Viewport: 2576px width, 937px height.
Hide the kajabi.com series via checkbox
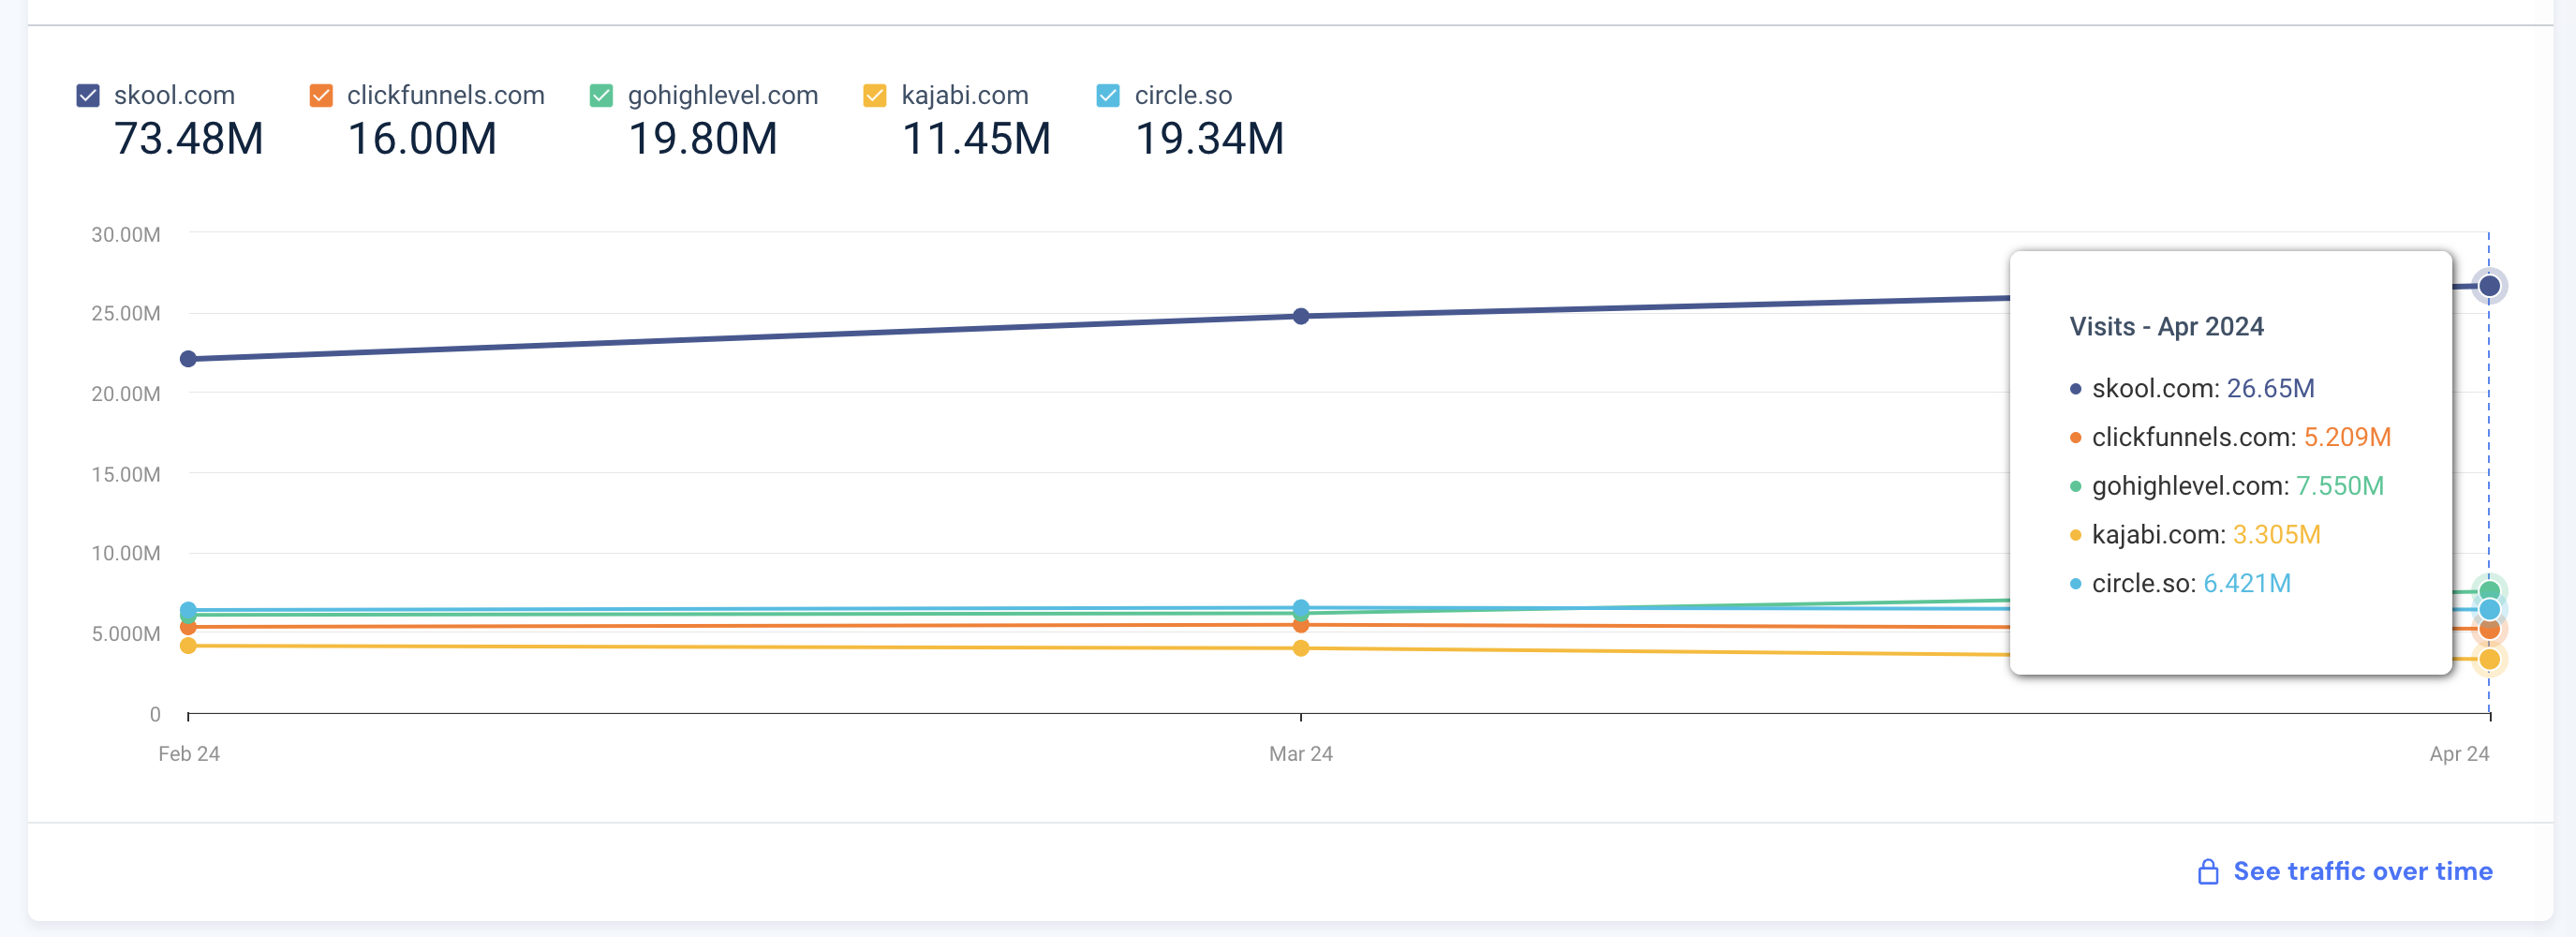click(875, 96)
